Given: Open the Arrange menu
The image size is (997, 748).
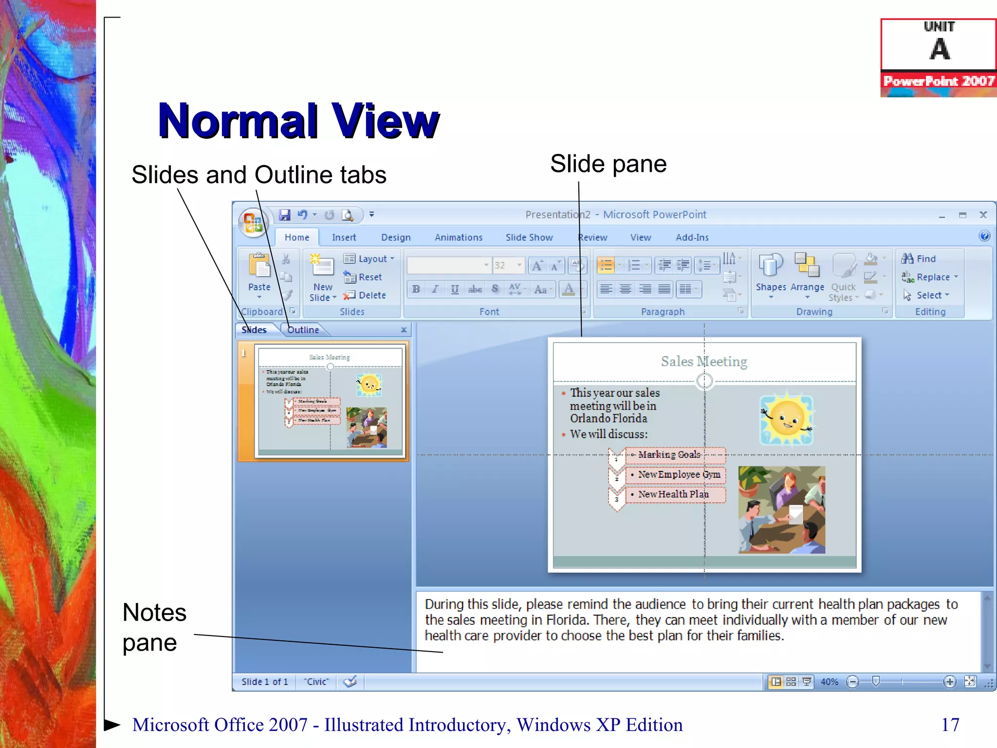Looking at the screenshot, I should (807, 276).
